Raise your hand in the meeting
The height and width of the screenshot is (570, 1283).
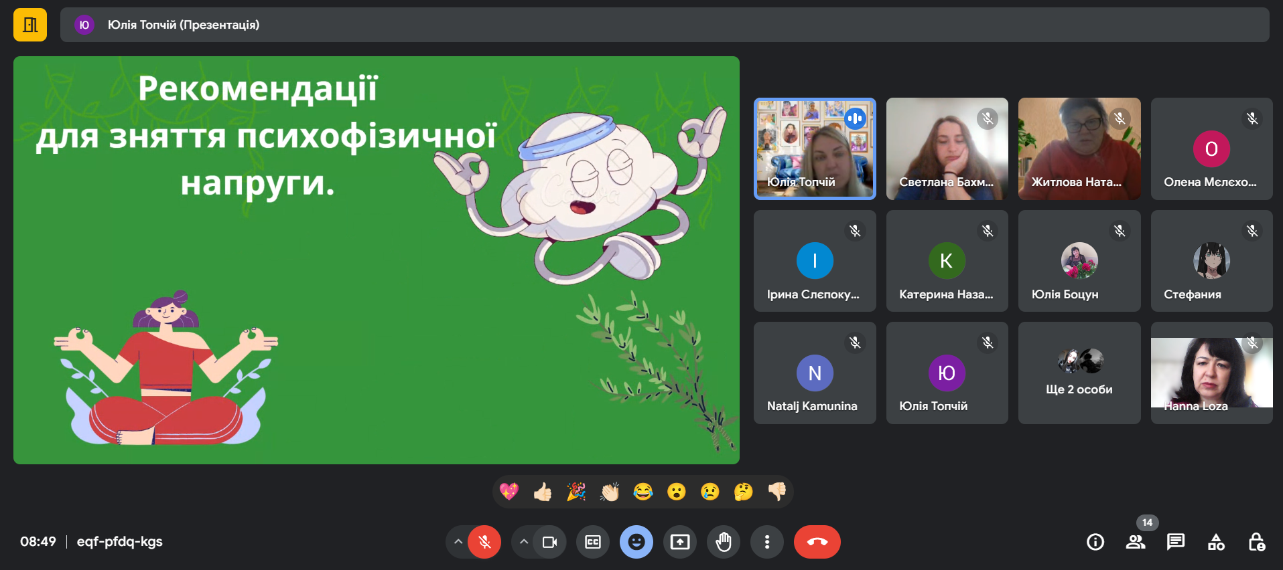pos(724,542)
